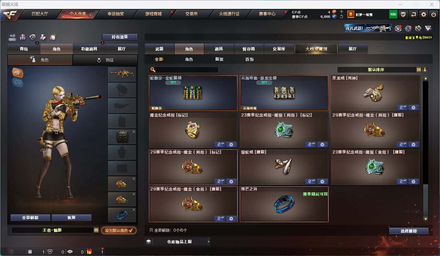Open the character list beside 王者-魅影
440x256 pixels.
click(96, 230)
